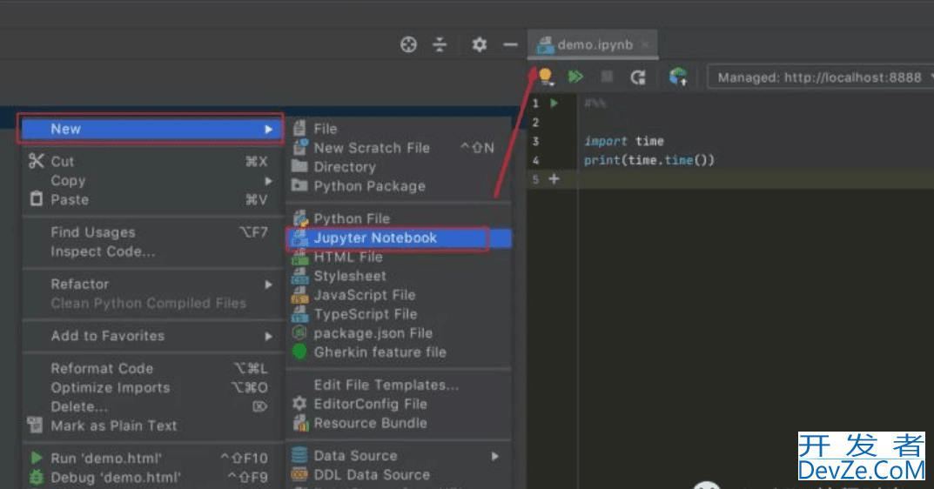
Task: Choose Paste in context menu
Action: pyautogui.click(x=151, y=199)
